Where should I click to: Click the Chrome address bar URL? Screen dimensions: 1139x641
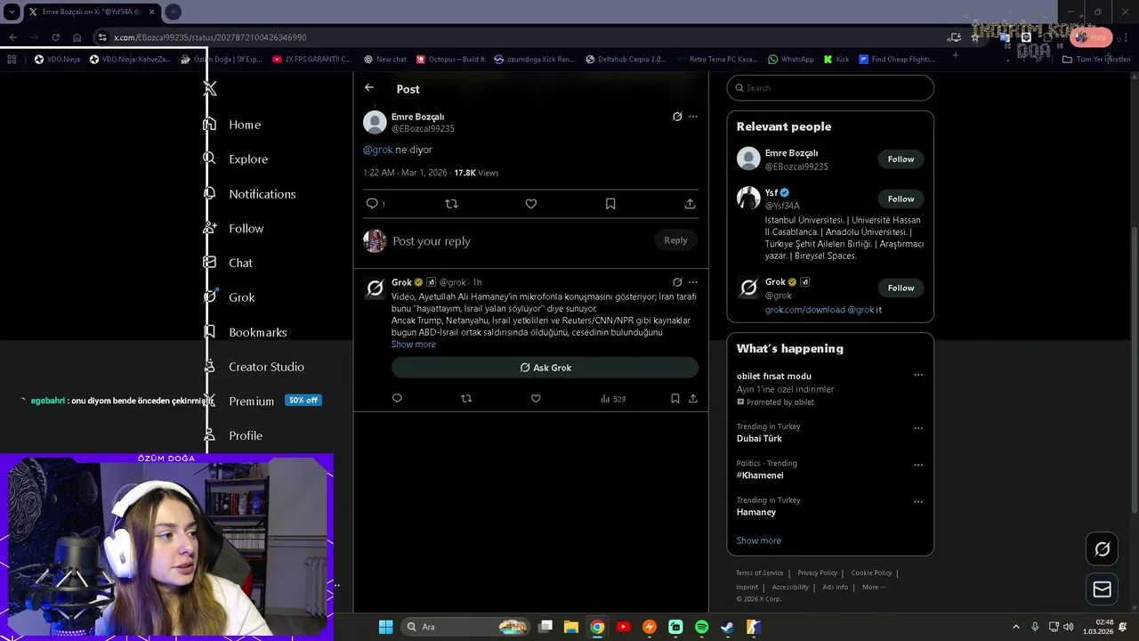210,37
